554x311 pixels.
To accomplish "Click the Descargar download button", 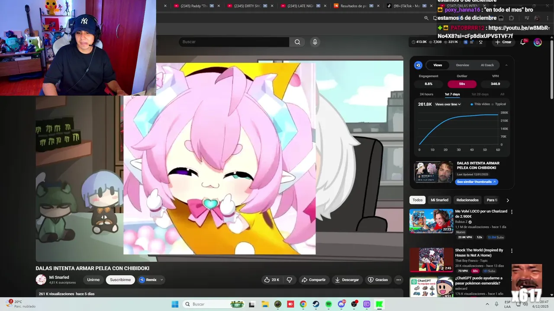I will [347, 280].
